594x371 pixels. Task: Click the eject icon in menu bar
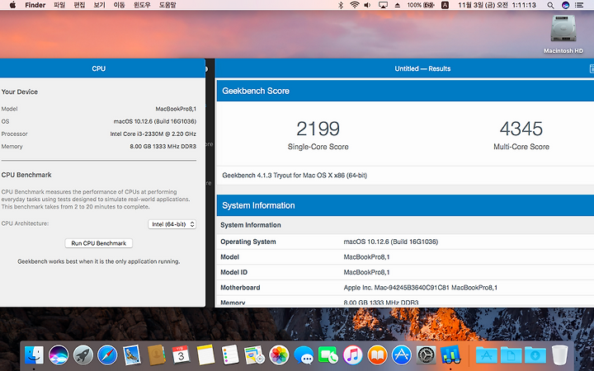398,5
